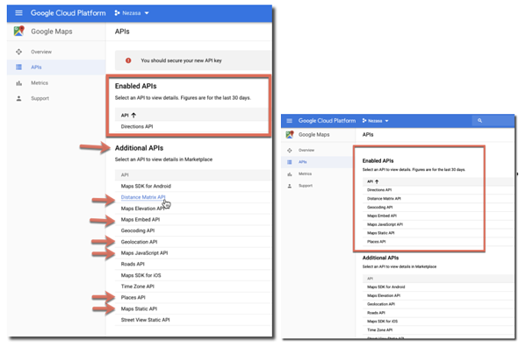Click API sort arrow in right Enabled APIs
This screenshot has height=347, width=526.
point(377,181)
